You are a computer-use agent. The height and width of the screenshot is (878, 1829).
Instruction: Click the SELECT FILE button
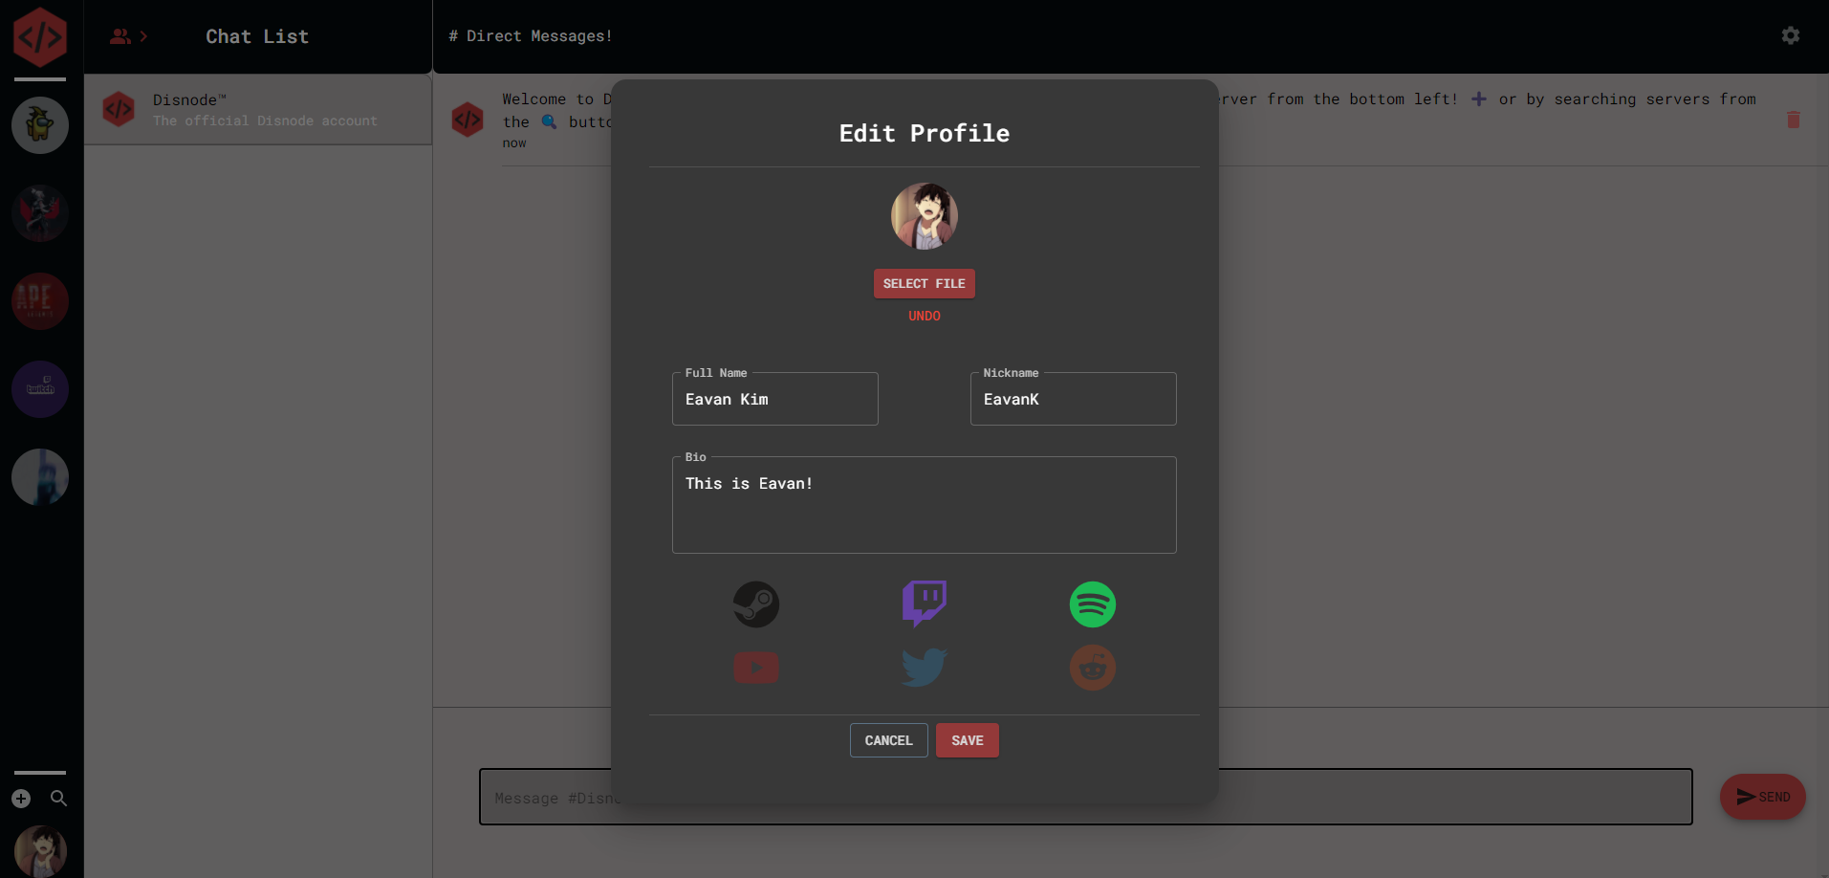[924, 283]
